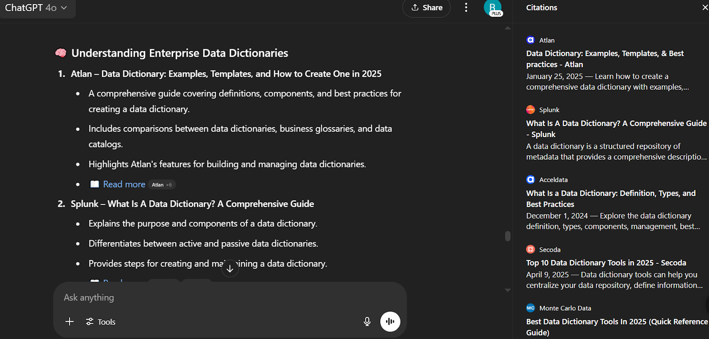709x339 pixels.
Task: Click the chat scrollbar thumb
Action: pyautogui.click(x=508, y=236)
